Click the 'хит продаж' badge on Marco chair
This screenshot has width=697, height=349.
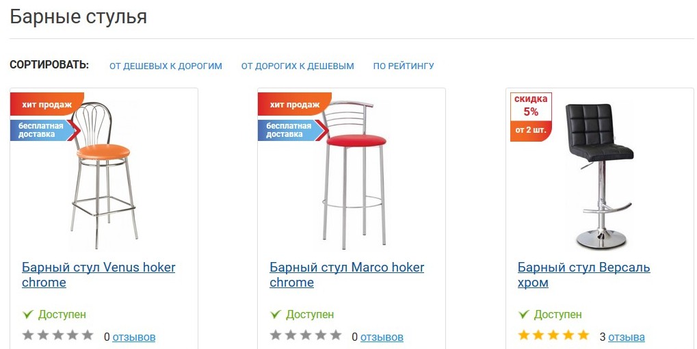(294, 105)
